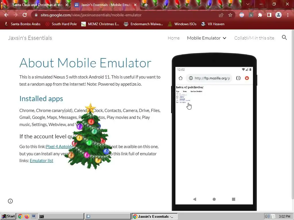Tap the red update icon in emulator
Viewport: 294px width, 220px height.
247,78
